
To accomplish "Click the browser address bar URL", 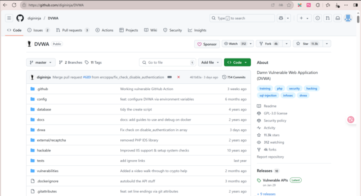I will 56,5.
